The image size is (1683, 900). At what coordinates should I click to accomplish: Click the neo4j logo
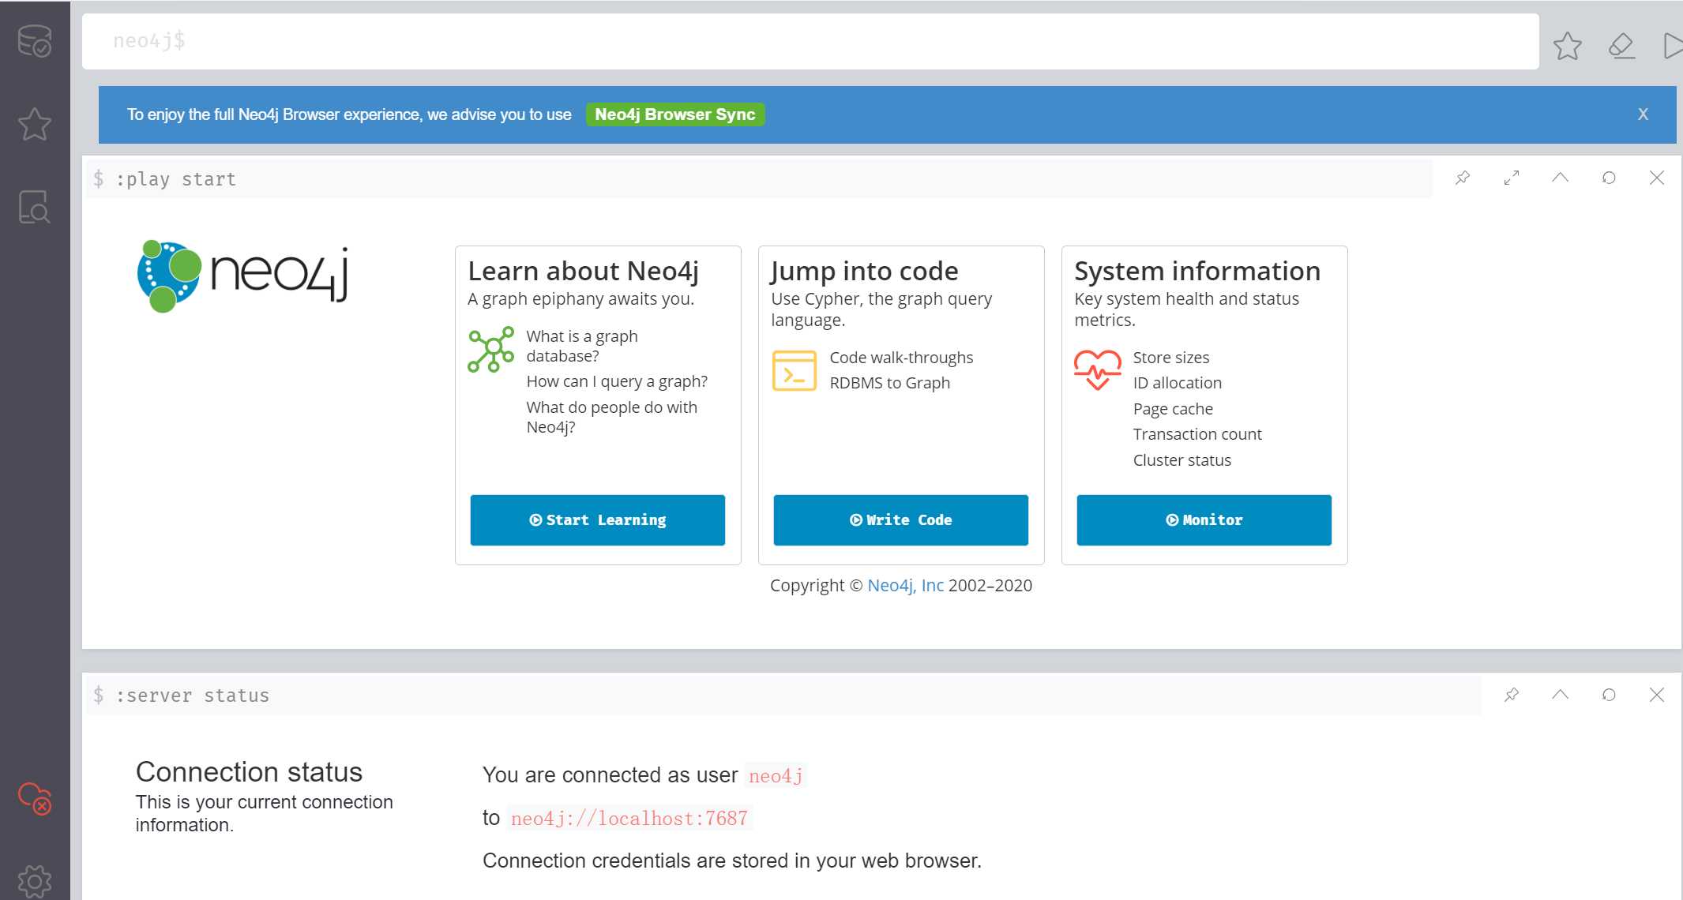[x=242, y=276]
